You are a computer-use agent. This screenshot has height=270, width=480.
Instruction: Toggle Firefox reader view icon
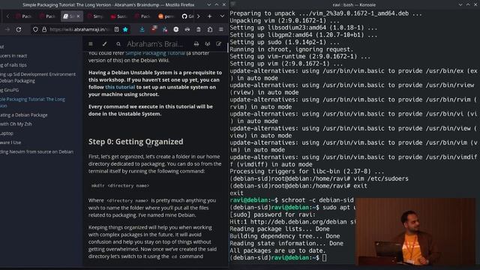116,29
